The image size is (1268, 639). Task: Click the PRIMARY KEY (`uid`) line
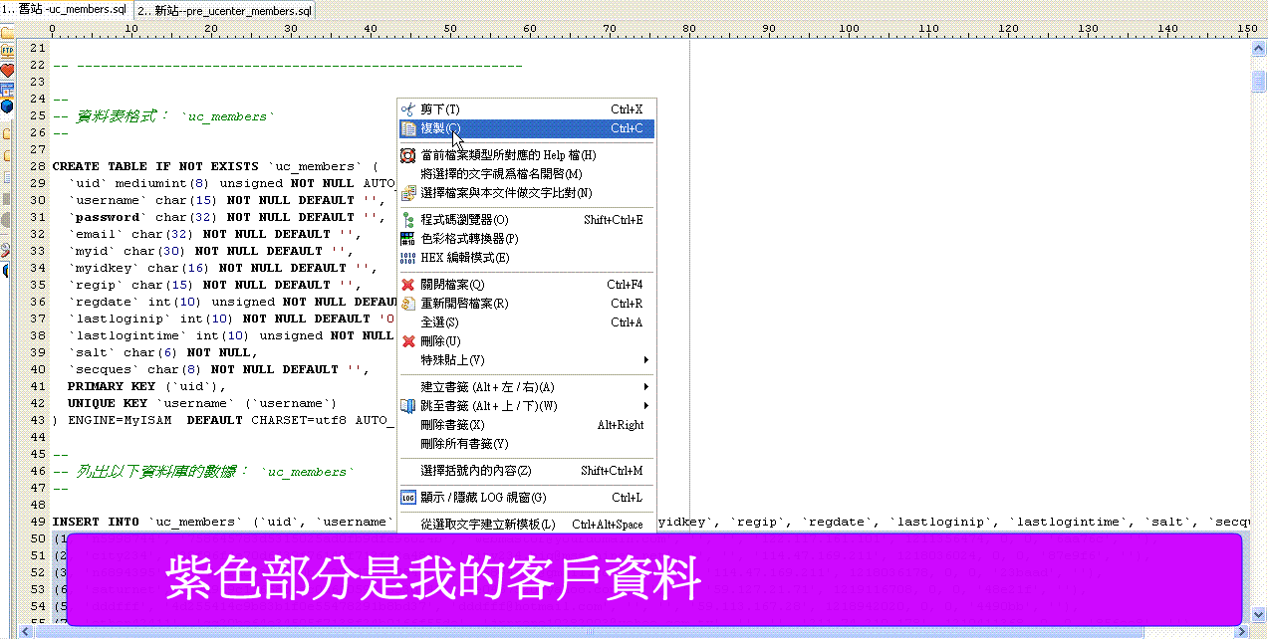pos(147,387)
